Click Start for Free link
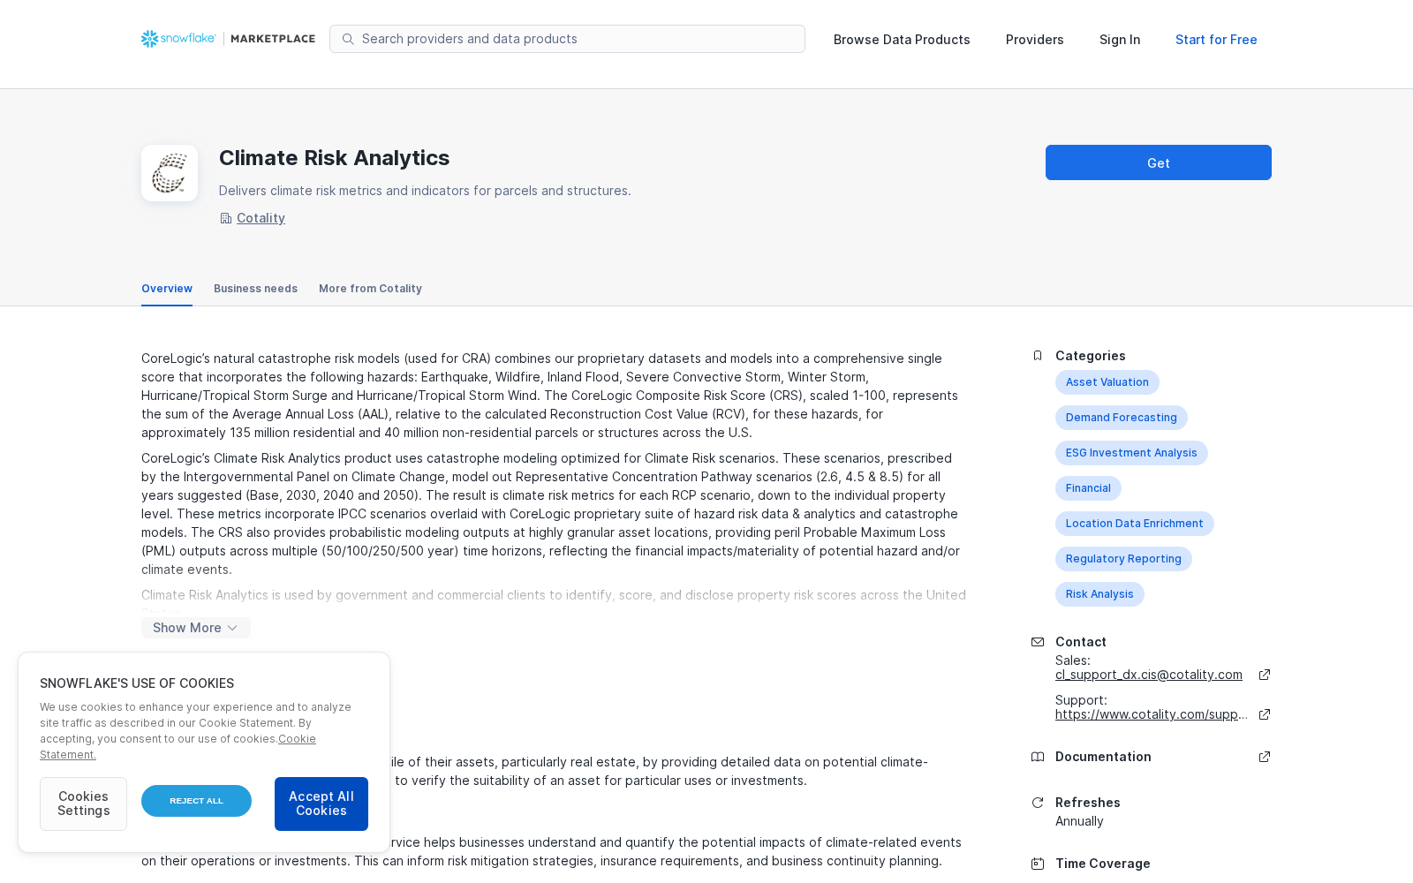 [1216, 40]
